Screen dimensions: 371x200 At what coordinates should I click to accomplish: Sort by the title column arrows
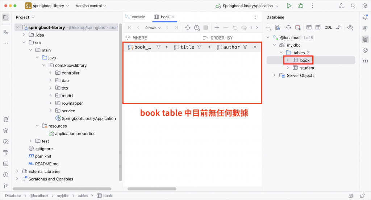click(209, 47)
